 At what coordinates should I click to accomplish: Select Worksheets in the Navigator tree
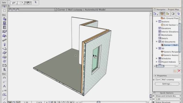(165, 35)
